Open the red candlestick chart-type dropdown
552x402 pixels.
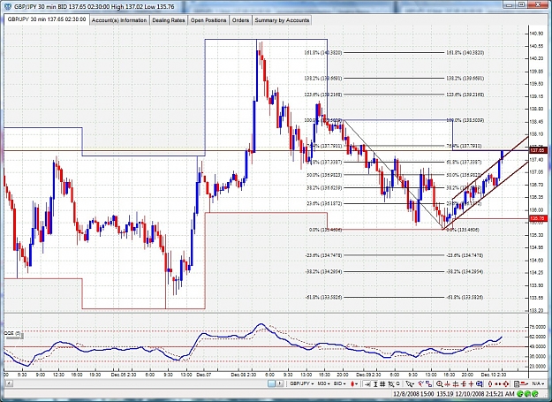click(x=354, y=383)
